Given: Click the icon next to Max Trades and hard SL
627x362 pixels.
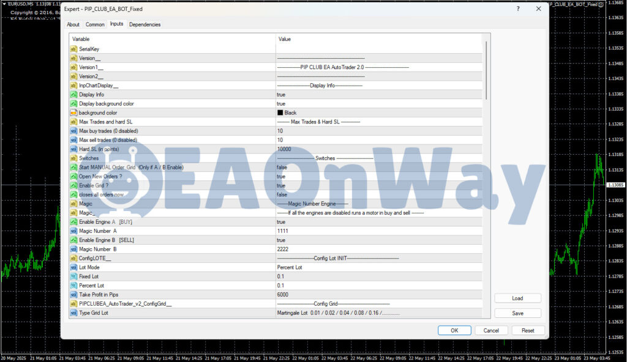Looking at the screenshot, I should click(73, 122).
